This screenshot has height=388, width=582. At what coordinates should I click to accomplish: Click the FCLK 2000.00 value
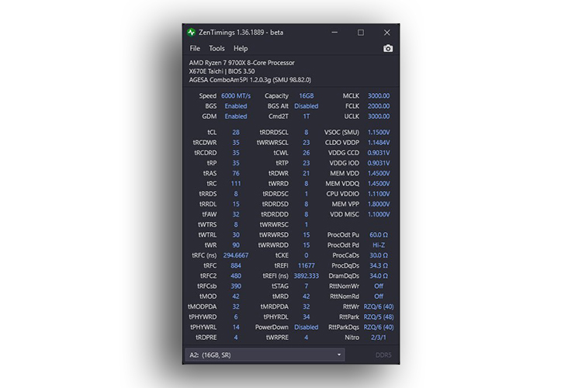378,106
